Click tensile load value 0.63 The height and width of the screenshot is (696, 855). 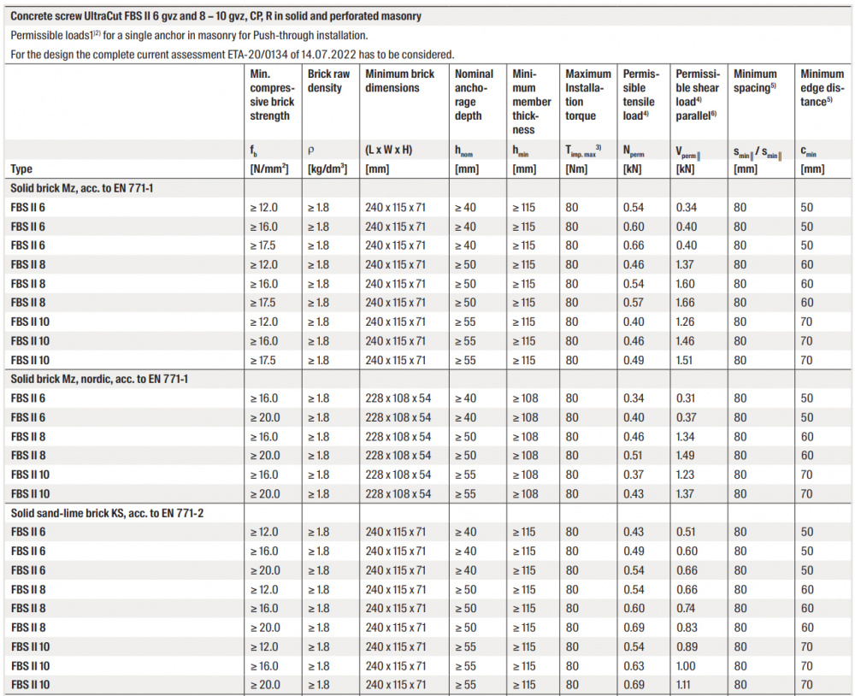click(x=634, y=666)
